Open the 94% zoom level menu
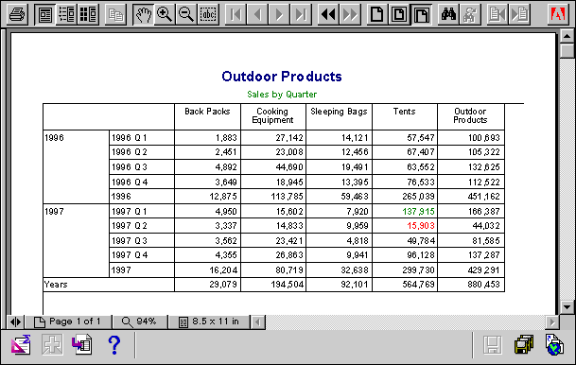The height and width of the screenshot is (365, 576). 140,322
